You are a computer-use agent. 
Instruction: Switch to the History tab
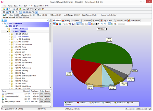click(x=66, y=21)
